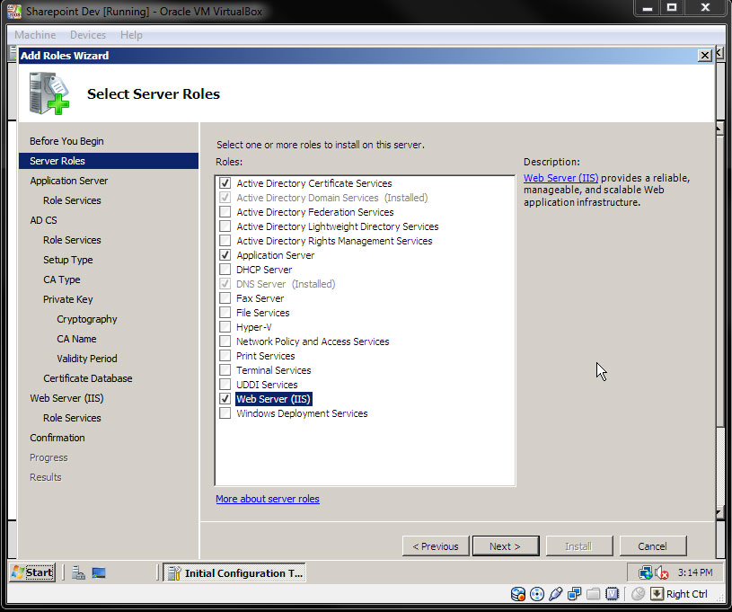
Task: Click the VirtualBox optical disc icon
Action: point(537,594)
